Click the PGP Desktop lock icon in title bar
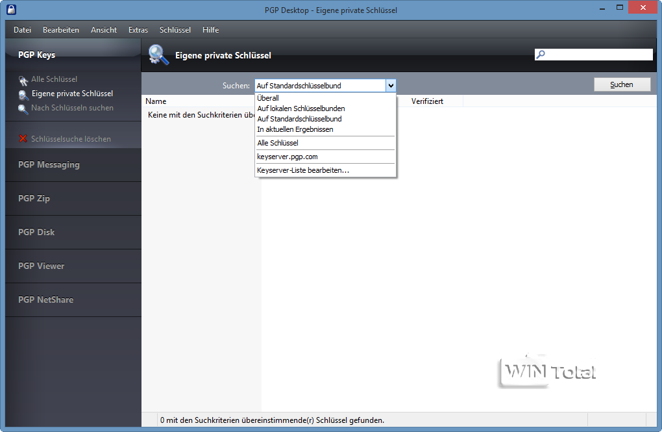The image size is (662, 432). coord(12,9)
